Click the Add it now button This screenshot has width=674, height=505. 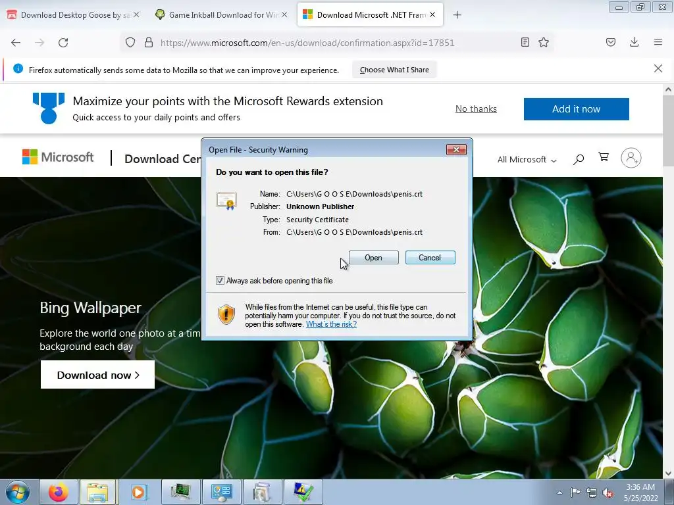(x=576, y=109)
